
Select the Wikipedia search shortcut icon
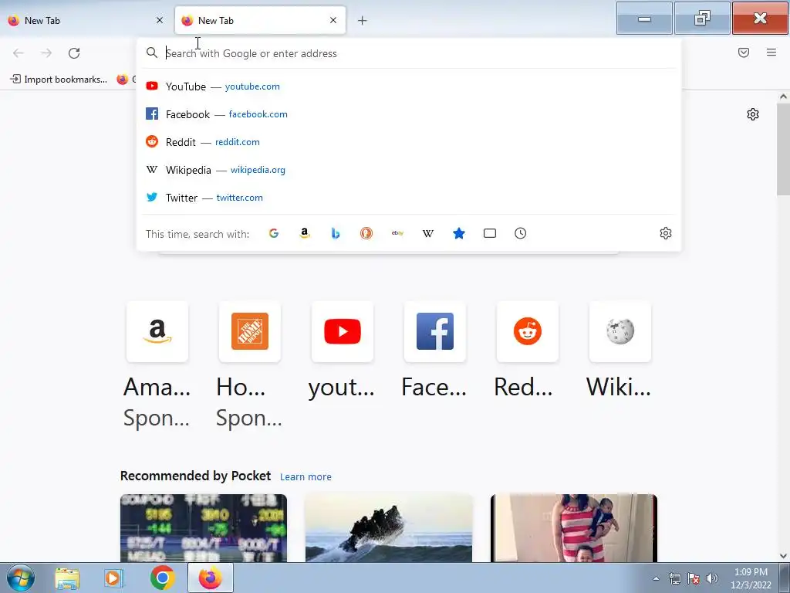tap(427, 233)
